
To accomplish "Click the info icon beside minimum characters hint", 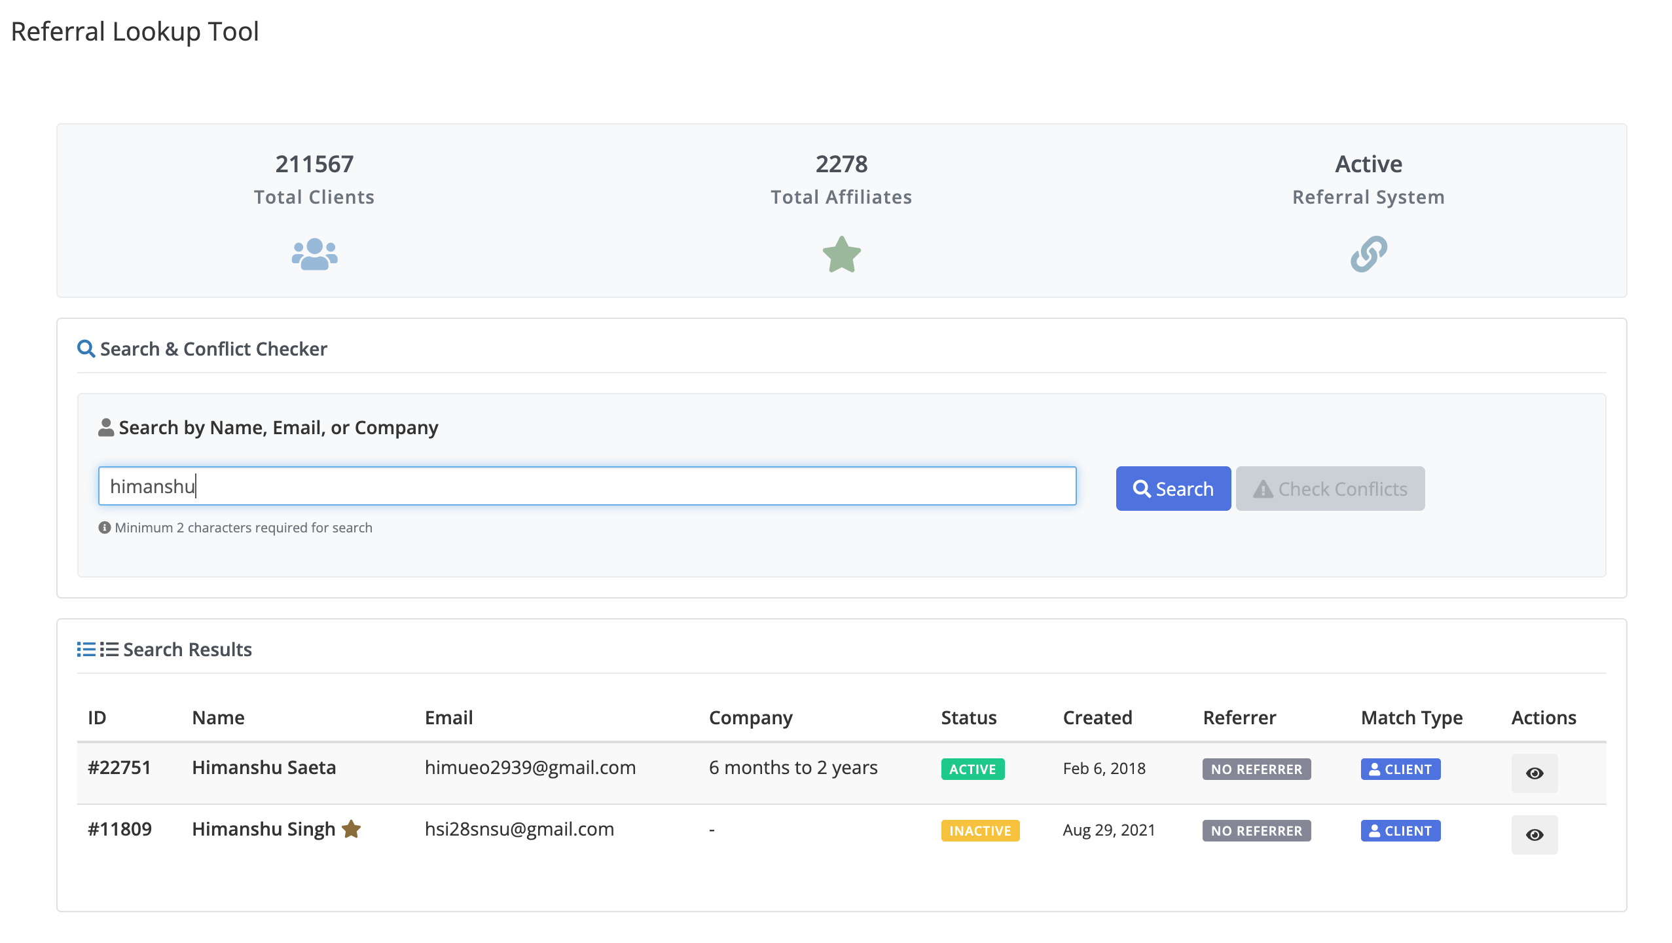I will click(104, 527).
